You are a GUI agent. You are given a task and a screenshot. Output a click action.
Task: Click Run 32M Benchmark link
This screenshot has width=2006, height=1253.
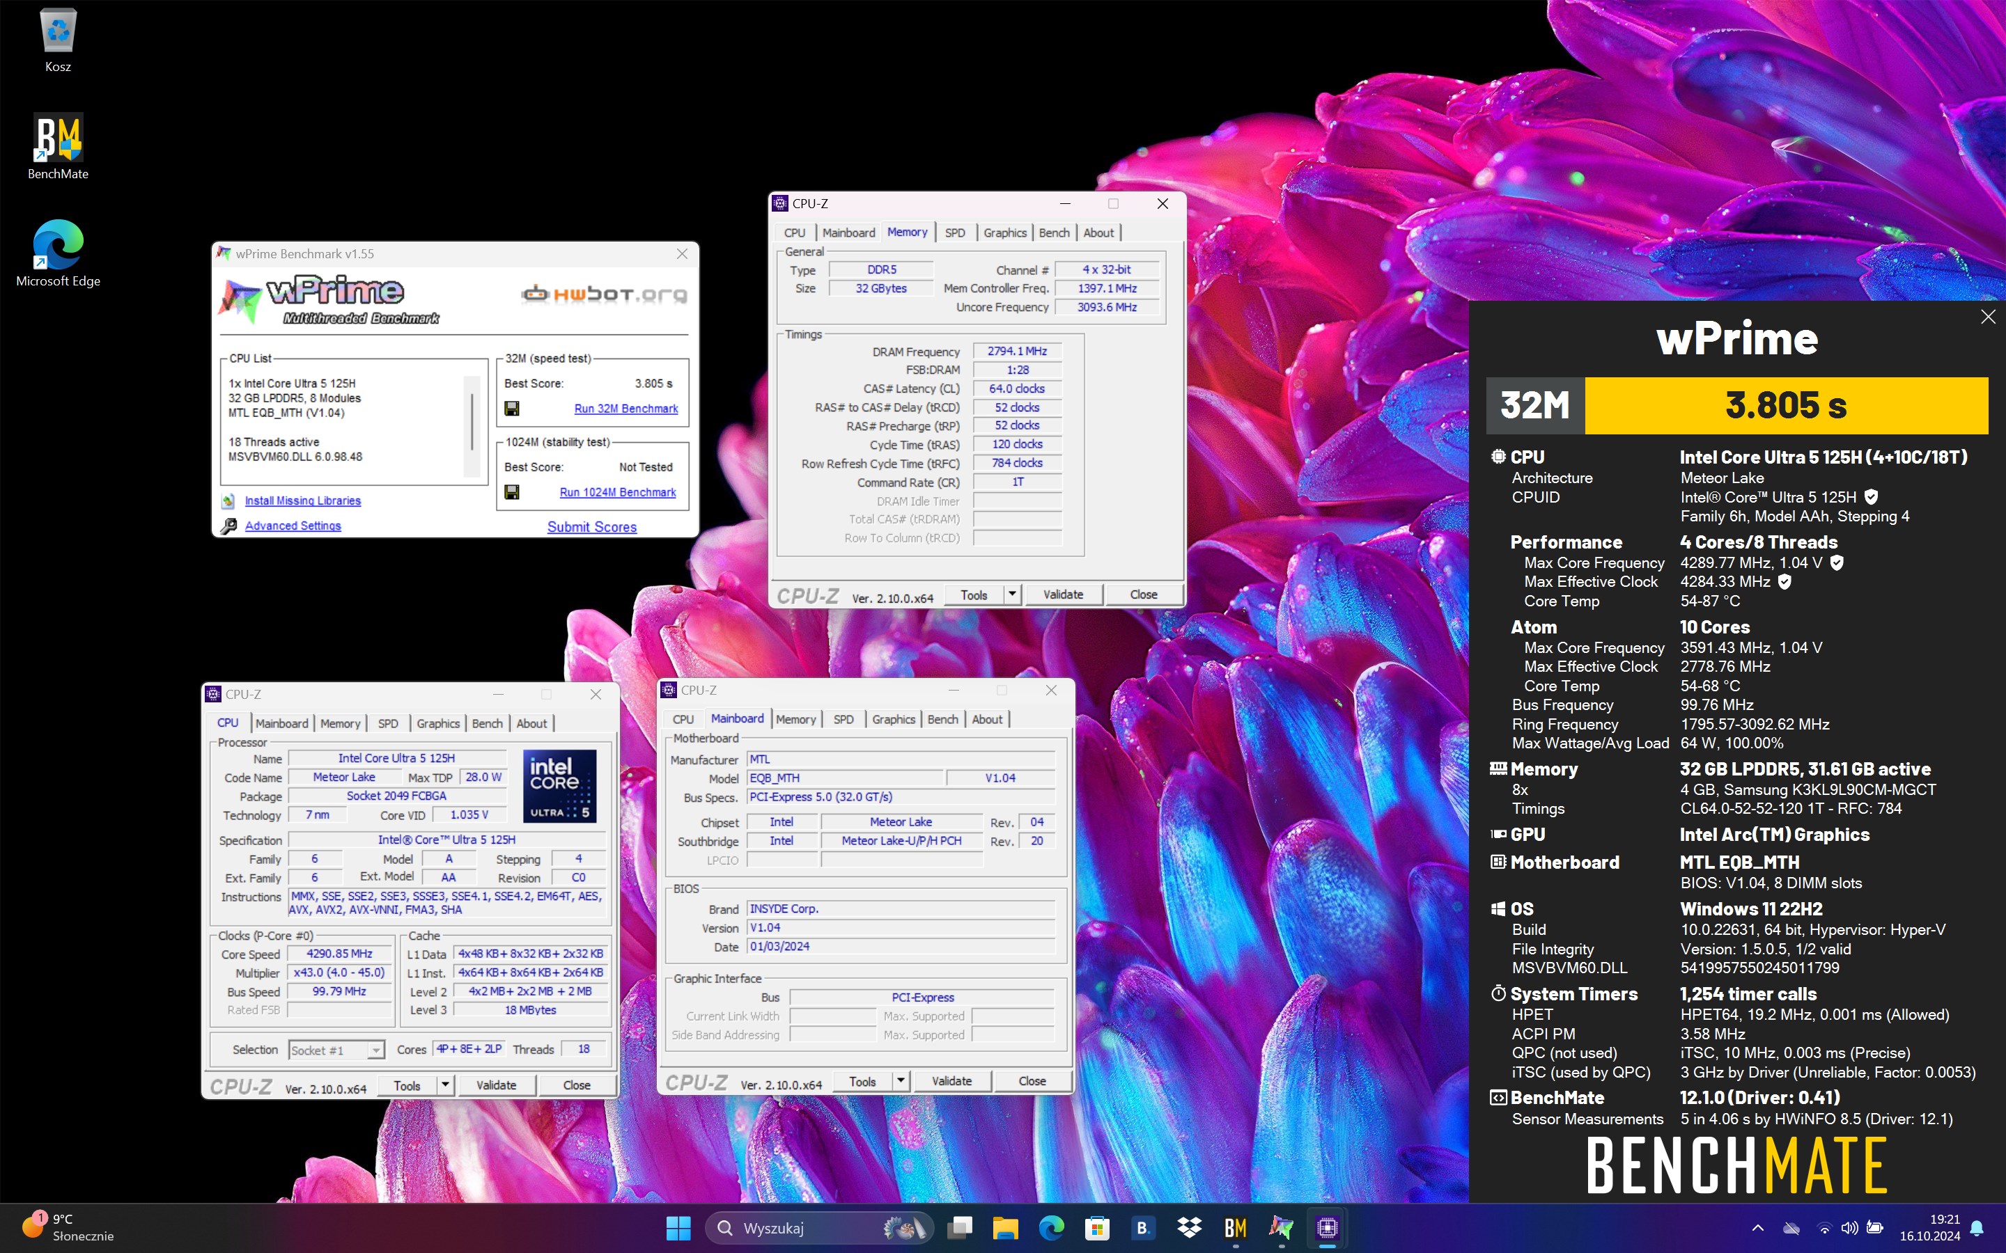pyautogui.click(x=626, y=409)
